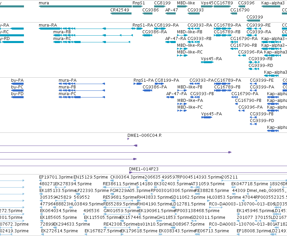Click DME1-014P23 feature label

144,169
